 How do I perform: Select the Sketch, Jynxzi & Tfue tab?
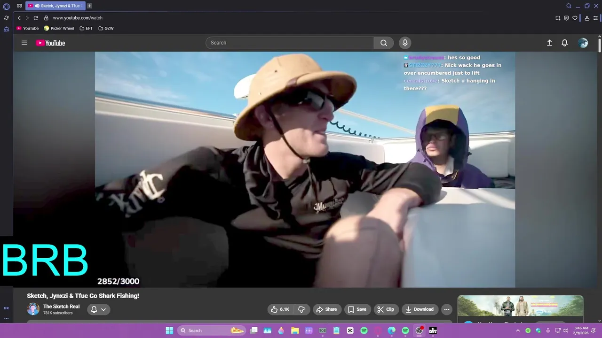[x=55, y=6]
